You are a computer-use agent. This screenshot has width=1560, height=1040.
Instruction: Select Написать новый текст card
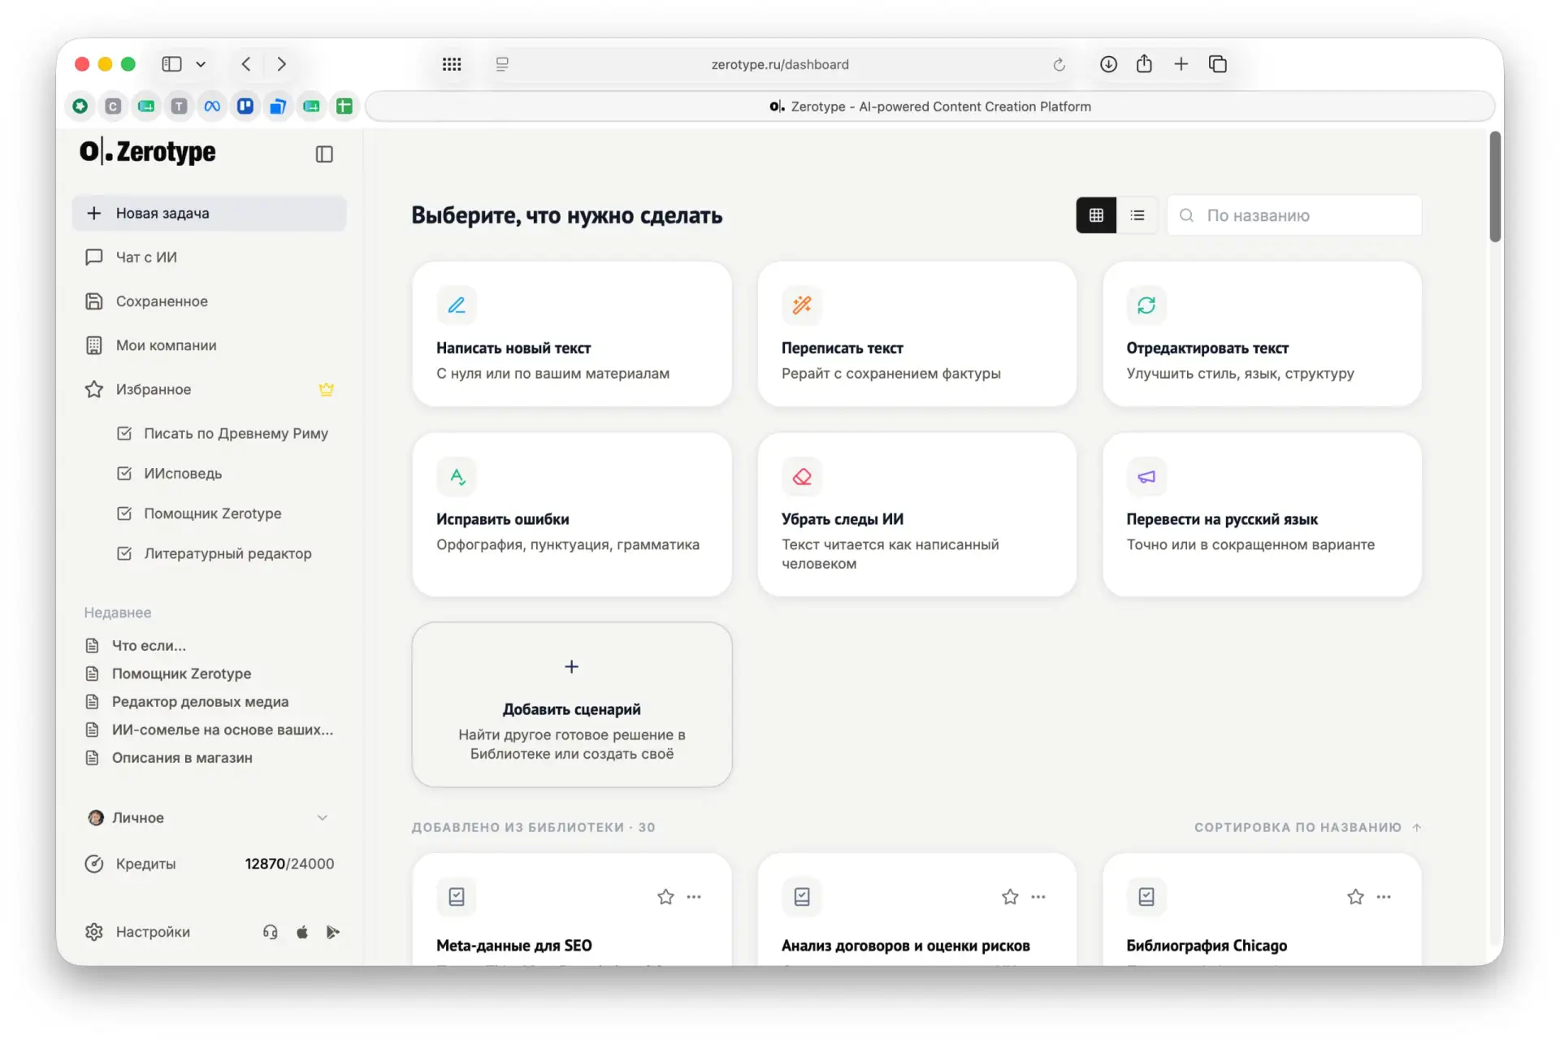click(572, 334)
